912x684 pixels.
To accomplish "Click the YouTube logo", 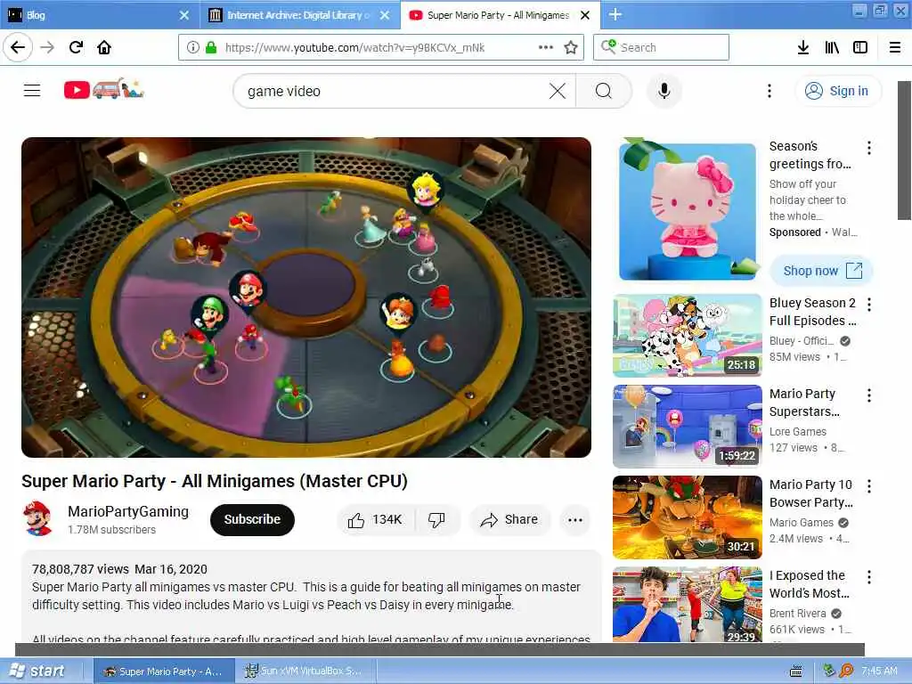I will [x=103, y=89].
